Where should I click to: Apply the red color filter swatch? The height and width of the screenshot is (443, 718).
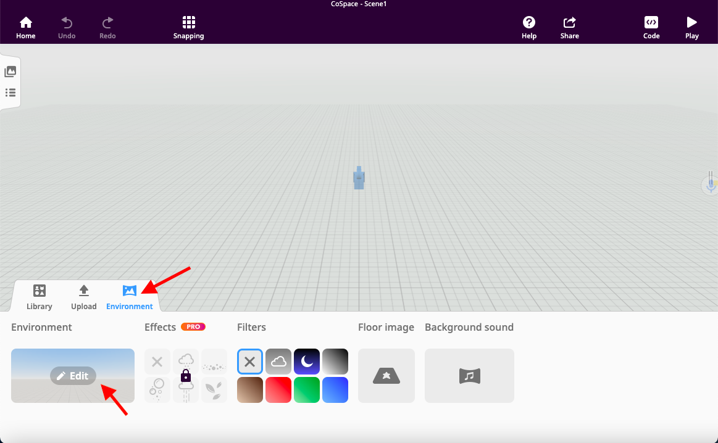pyautogui.click(x=278, y=390)
